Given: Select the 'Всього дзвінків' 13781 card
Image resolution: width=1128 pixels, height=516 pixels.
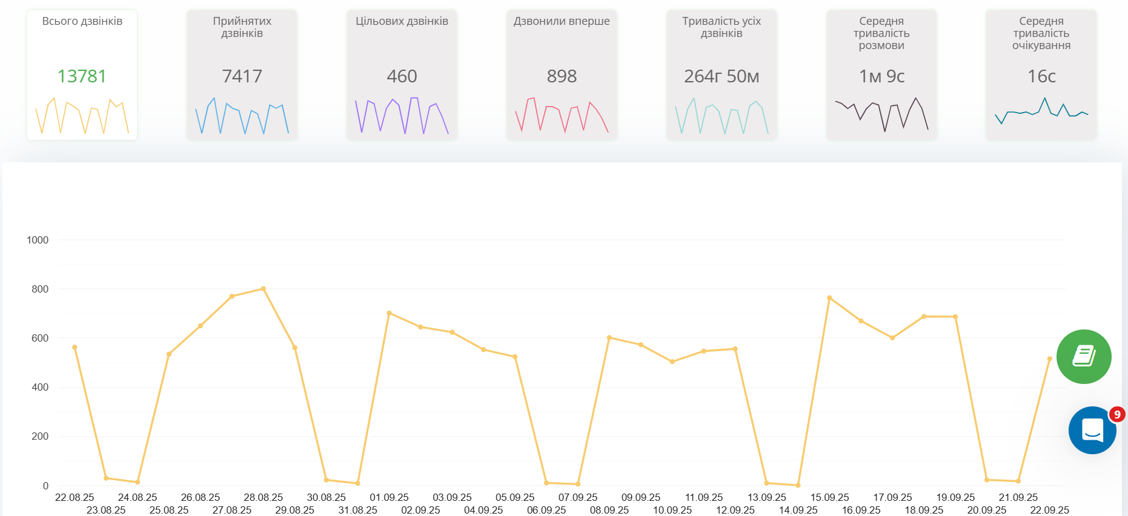Looking at the screenshot, I should 82,75.
